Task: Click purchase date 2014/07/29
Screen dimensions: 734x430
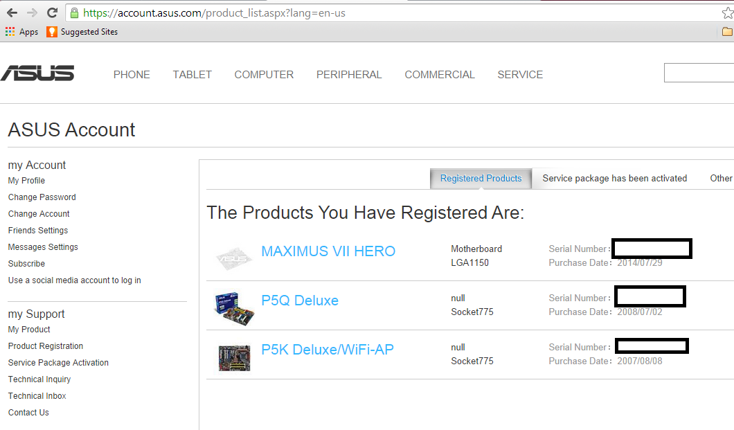Action: 639,263
